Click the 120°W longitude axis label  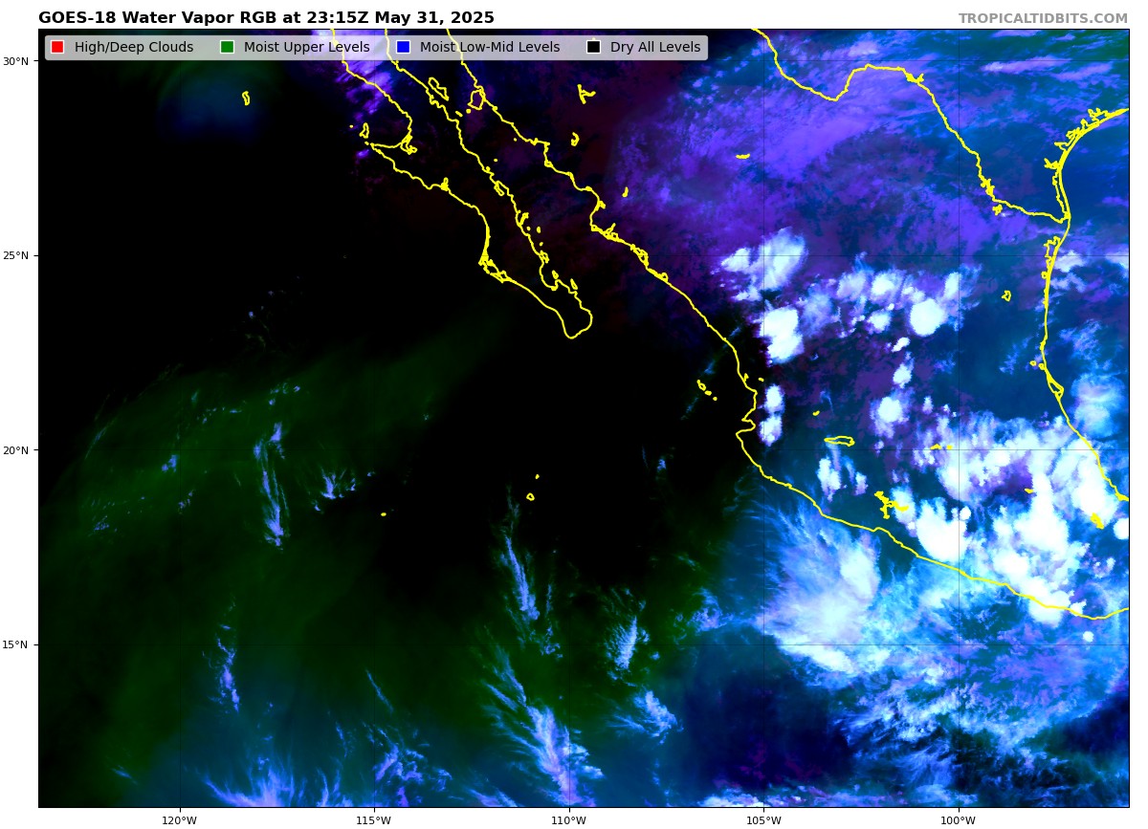pos(179,820)
